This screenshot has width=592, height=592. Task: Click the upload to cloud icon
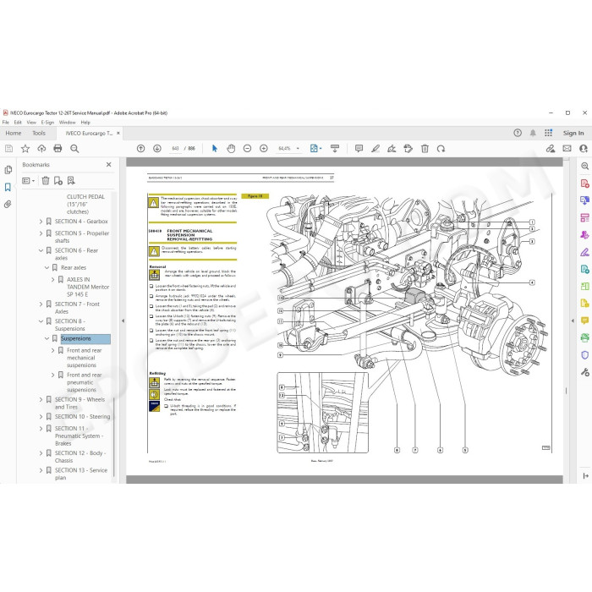(x=41, y=148)
